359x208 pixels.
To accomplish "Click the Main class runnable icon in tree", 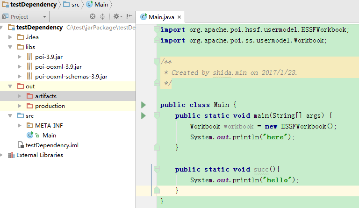I will (x=30, y=135).
